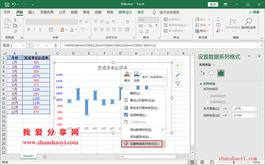
Task: Click the 登录 sign-in button
Action: [x=213, y=4]
